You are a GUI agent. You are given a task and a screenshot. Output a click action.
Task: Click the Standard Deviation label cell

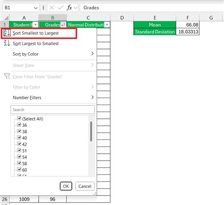[x=155, y=32]
